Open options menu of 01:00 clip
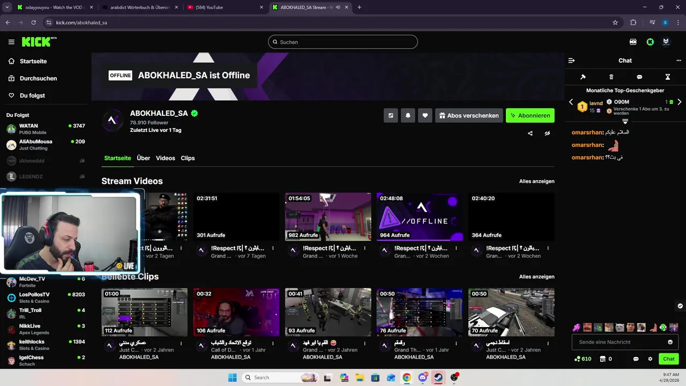 point(182,344)
